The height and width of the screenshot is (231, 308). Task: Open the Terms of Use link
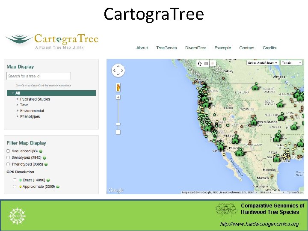pyautogui.click(x=295, y=192)
